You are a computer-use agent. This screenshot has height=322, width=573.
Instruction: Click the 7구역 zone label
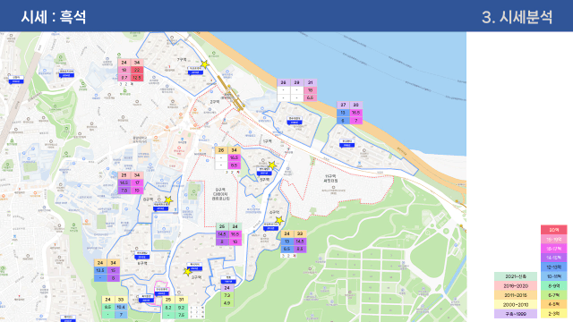point(182,60)
